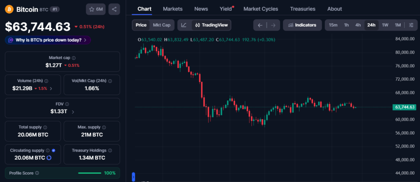Open the About tab
Screen dimensions: 420x182
335,9
